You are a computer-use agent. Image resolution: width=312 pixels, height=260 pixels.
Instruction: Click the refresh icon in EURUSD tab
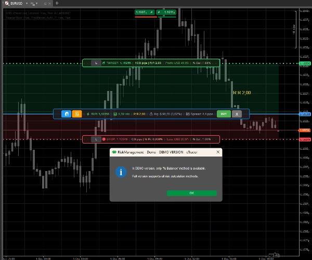(x=45, y=4)
